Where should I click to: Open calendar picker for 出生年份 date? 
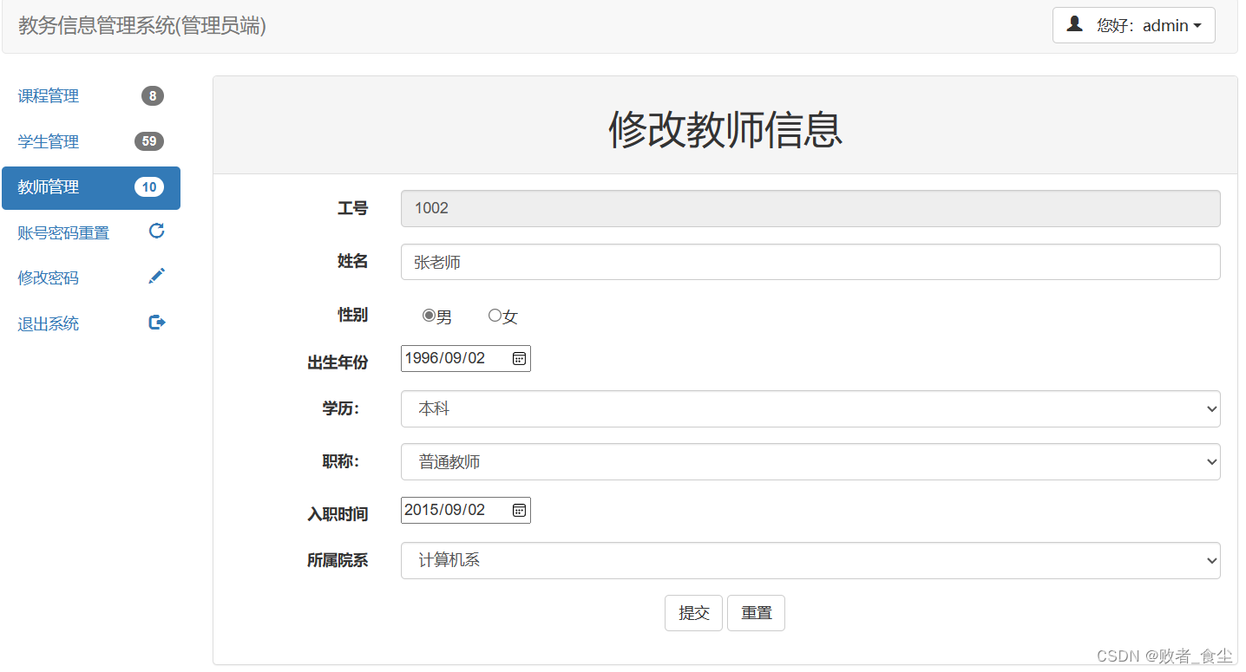(x=519, y=358)
